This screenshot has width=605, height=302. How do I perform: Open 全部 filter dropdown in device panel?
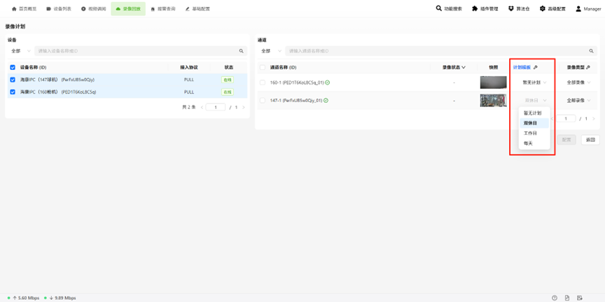point(20,51)
